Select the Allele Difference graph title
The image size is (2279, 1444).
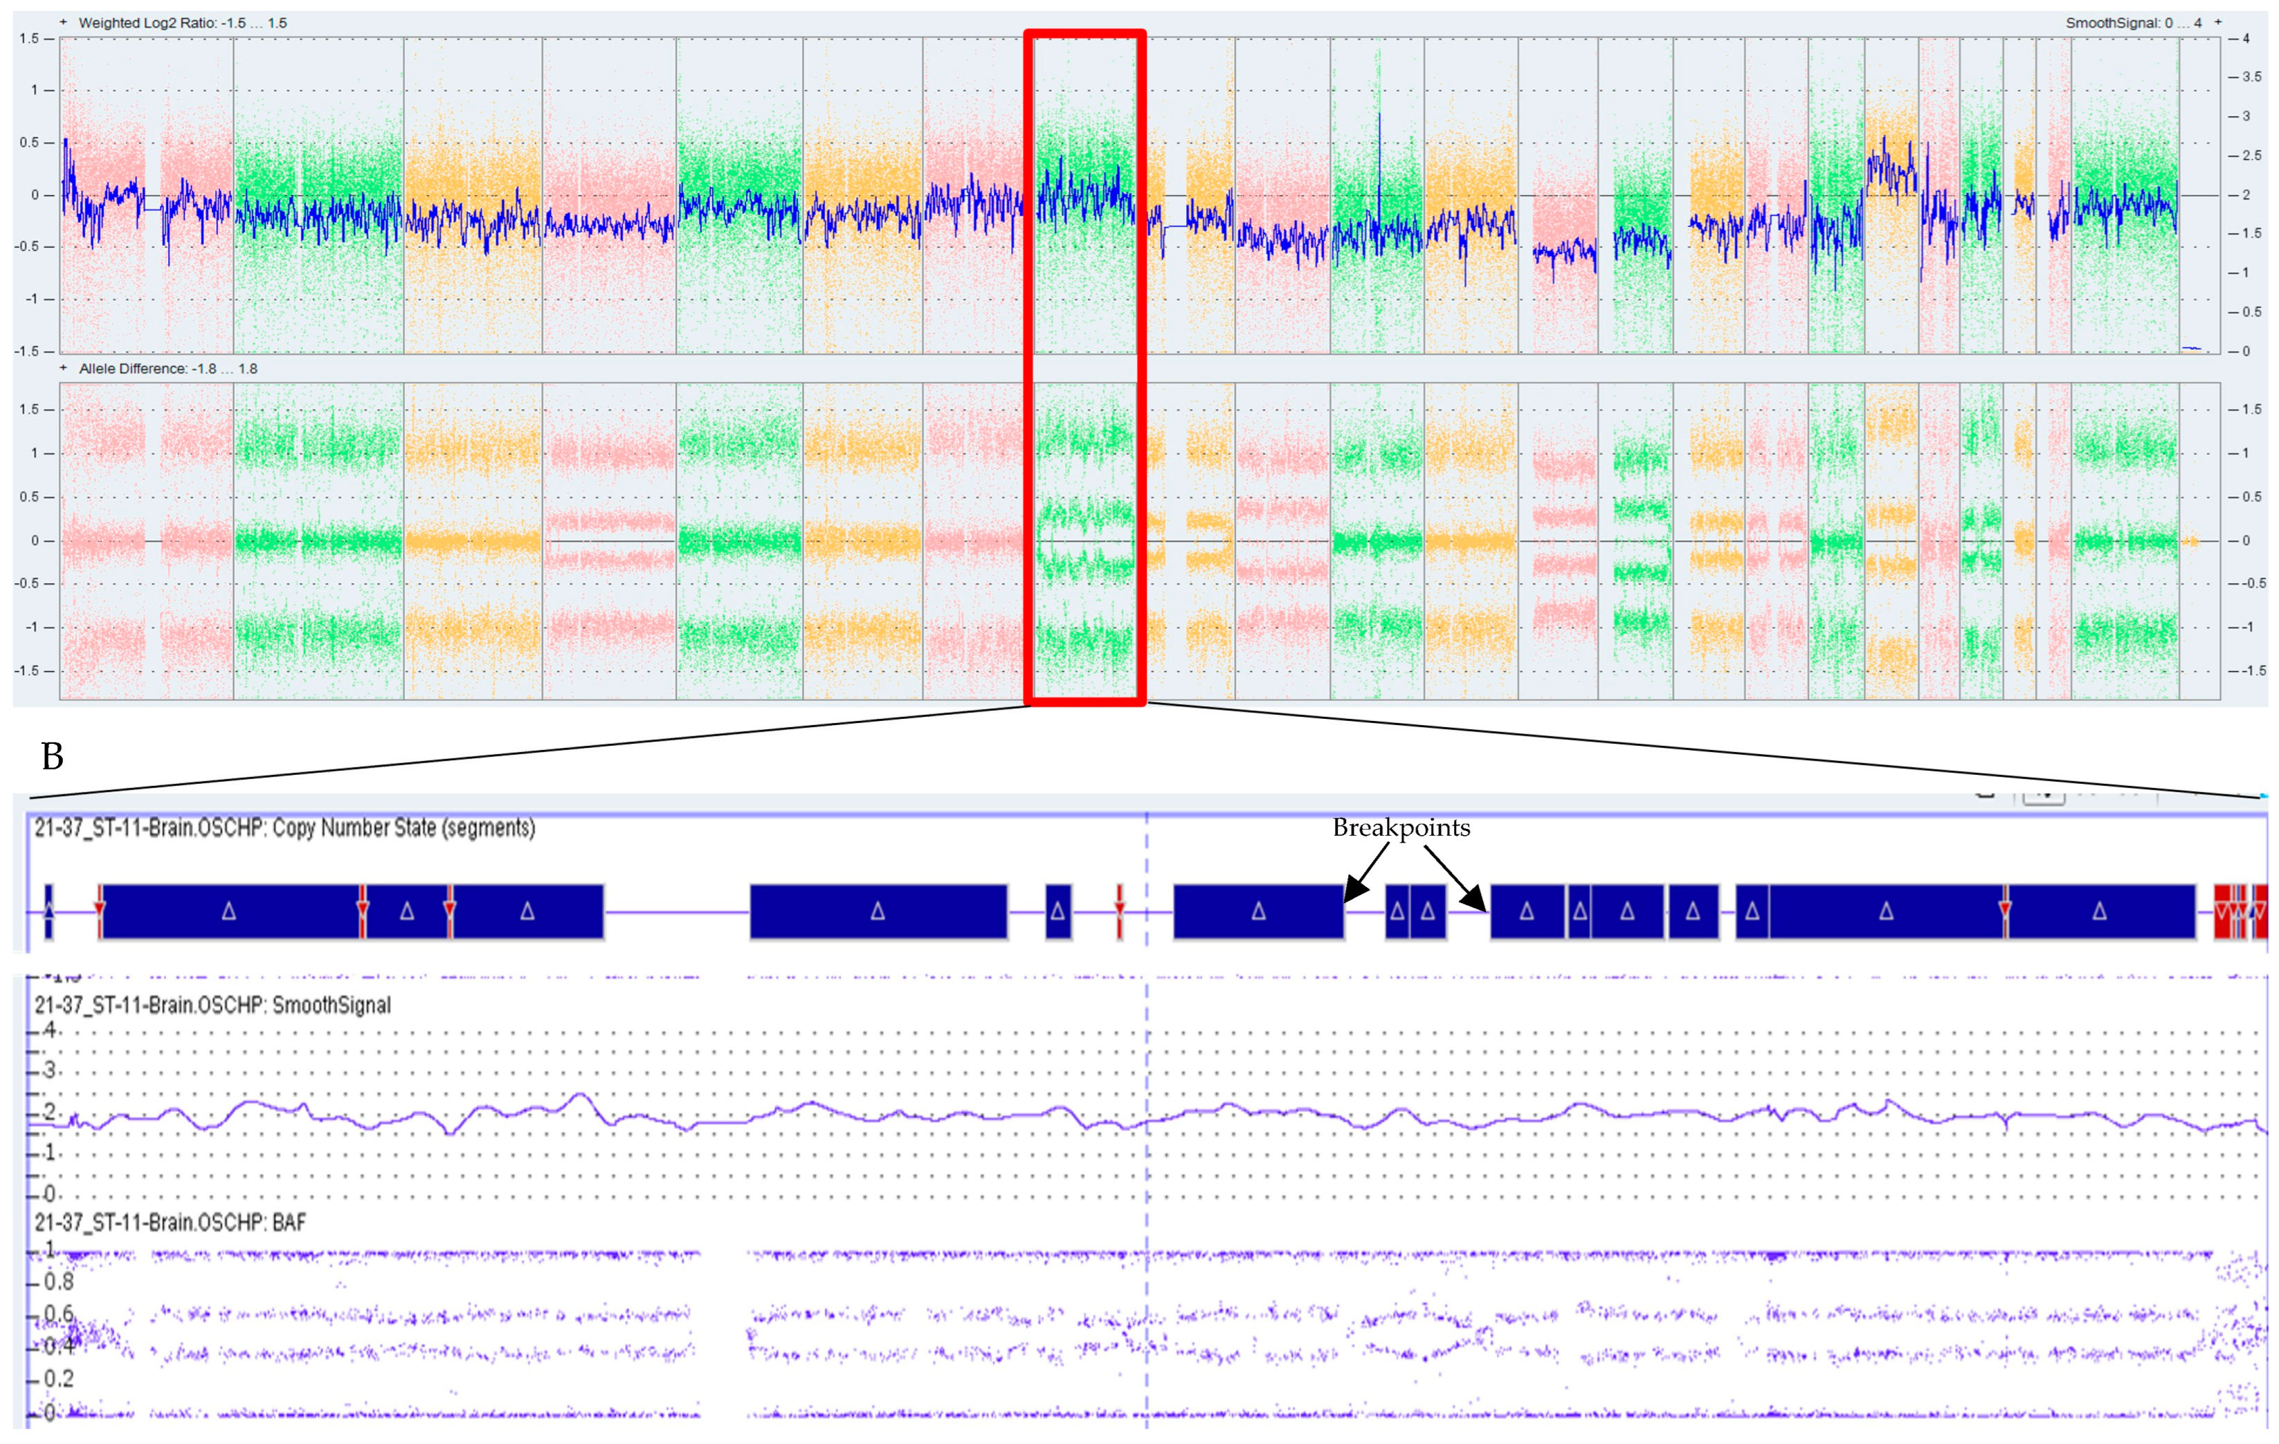(x=167, y=369)
